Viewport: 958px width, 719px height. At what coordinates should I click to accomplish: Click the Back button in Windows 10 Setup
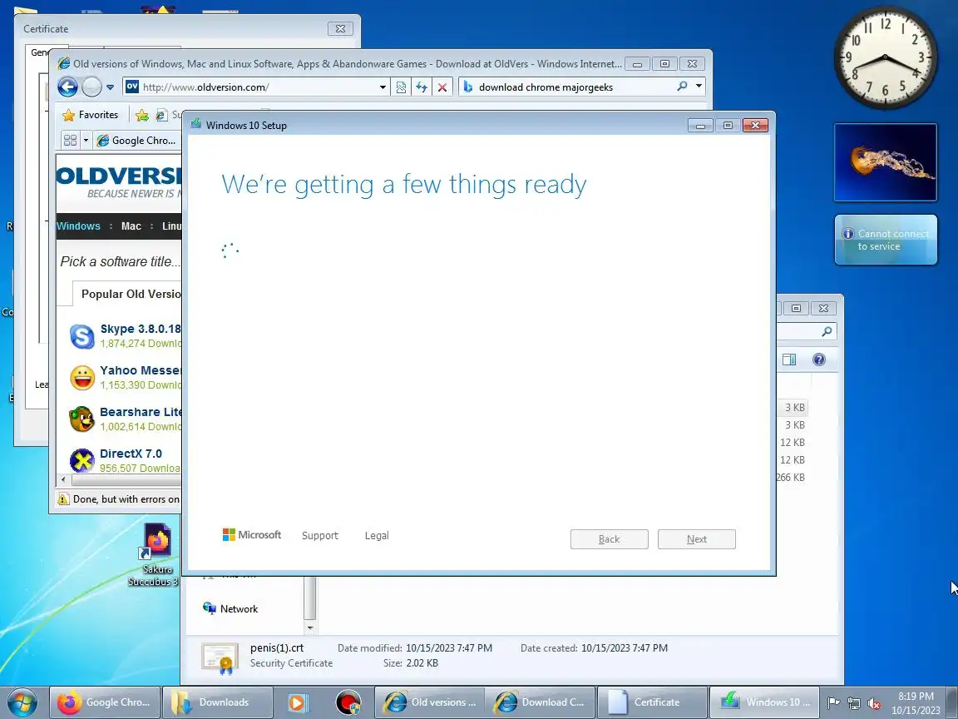click(609, 538)
